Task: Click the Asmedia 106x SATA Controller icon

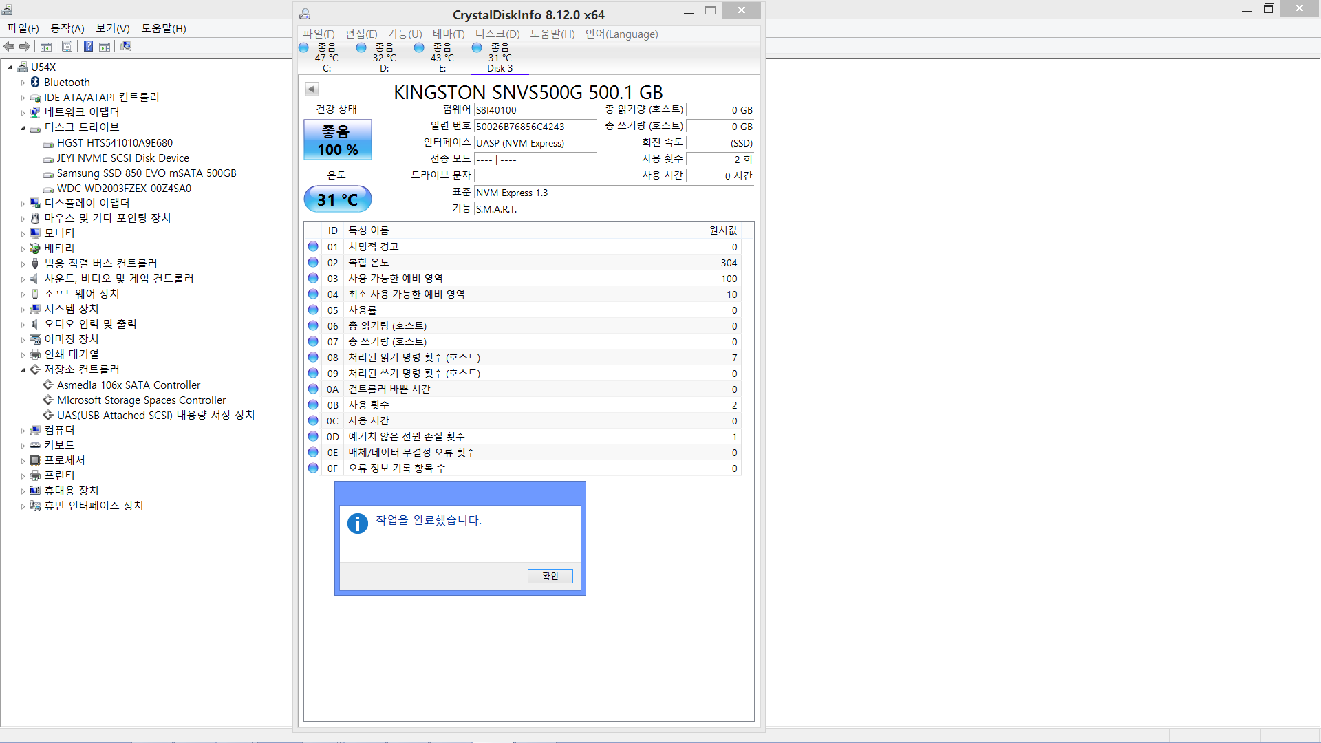Action: tap(48, 385)
